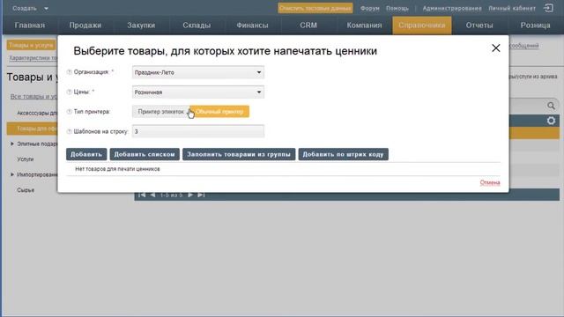564x317 pixels.
Task: Go to last page of pagination
Action: 201,195
